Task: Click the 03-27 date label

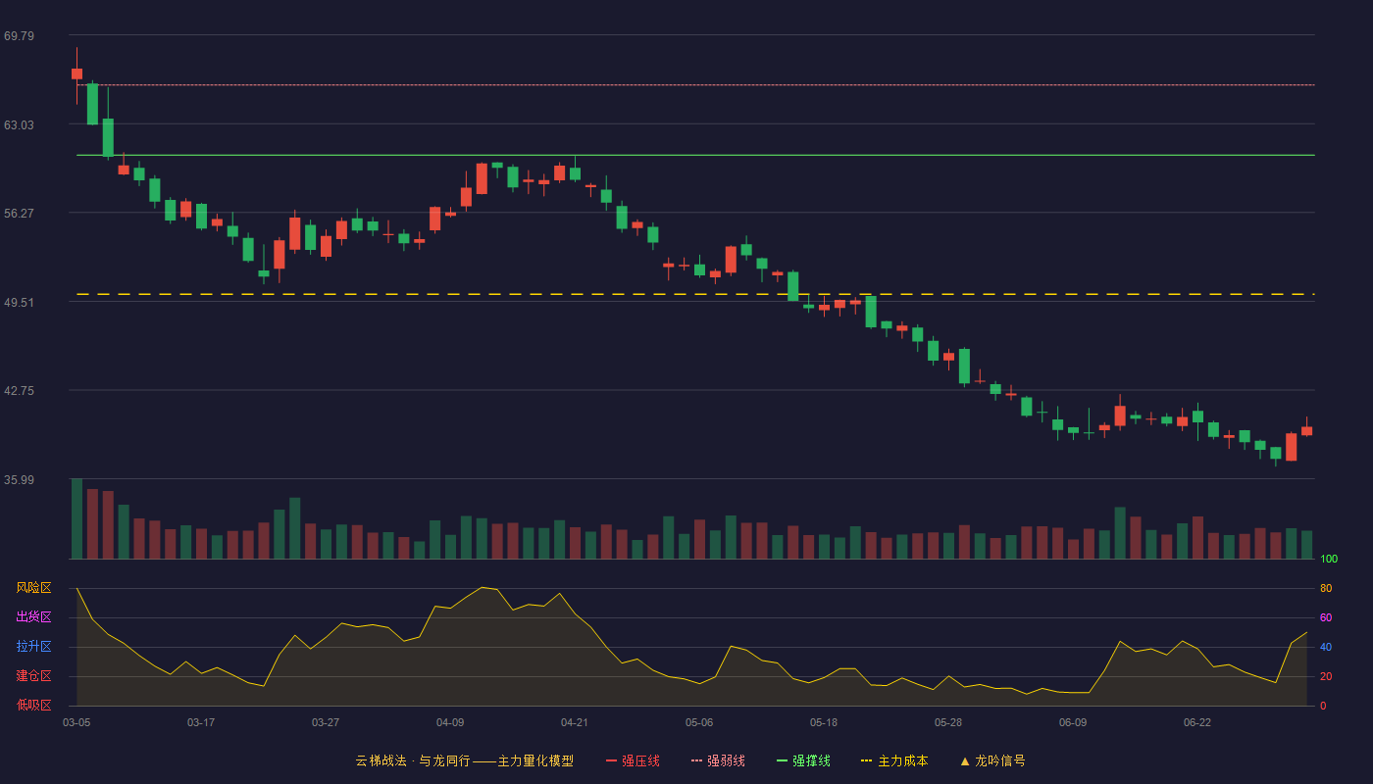Action: pos(326,722)
